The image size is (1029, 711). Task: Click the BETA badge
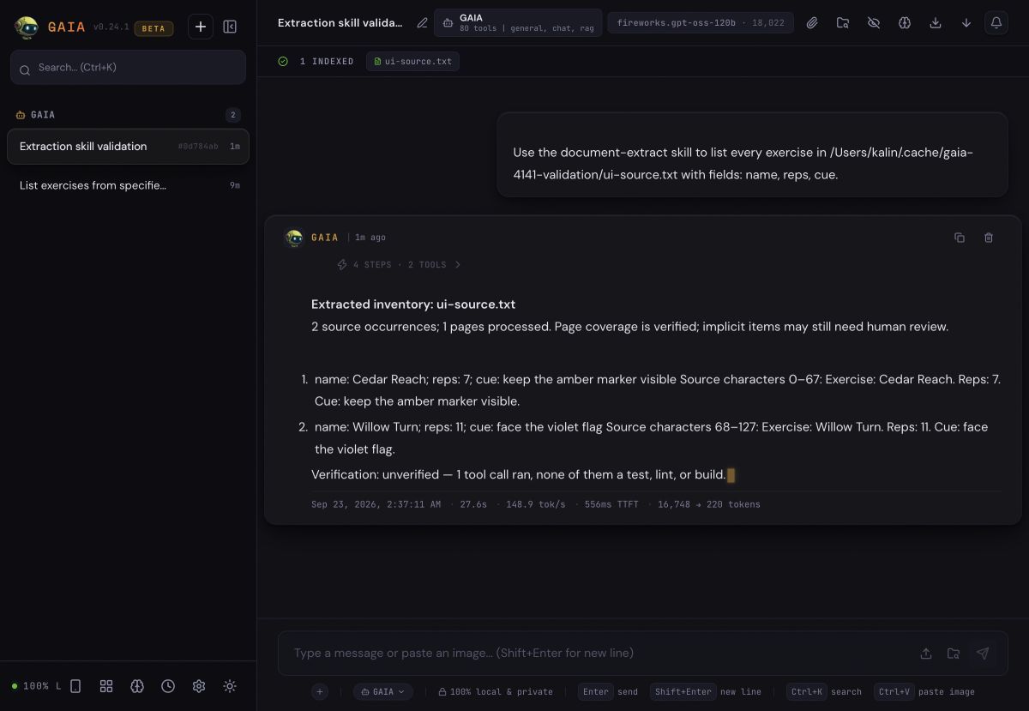coord(153,28)
